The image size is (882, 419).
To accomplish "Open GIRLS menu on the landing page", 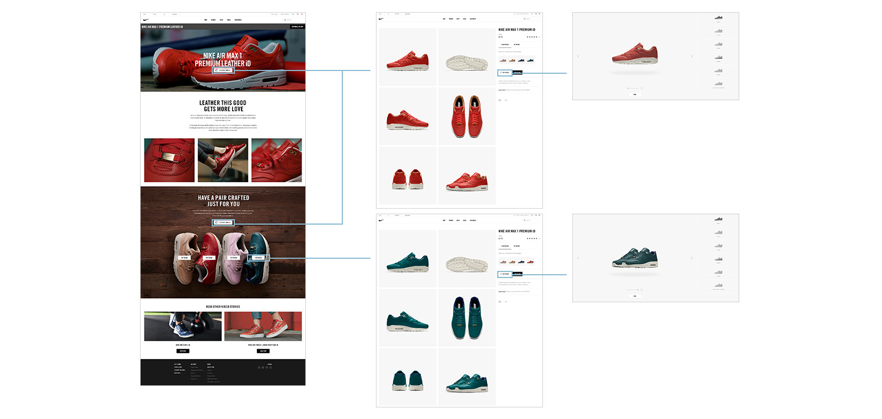I will [229, 20].
